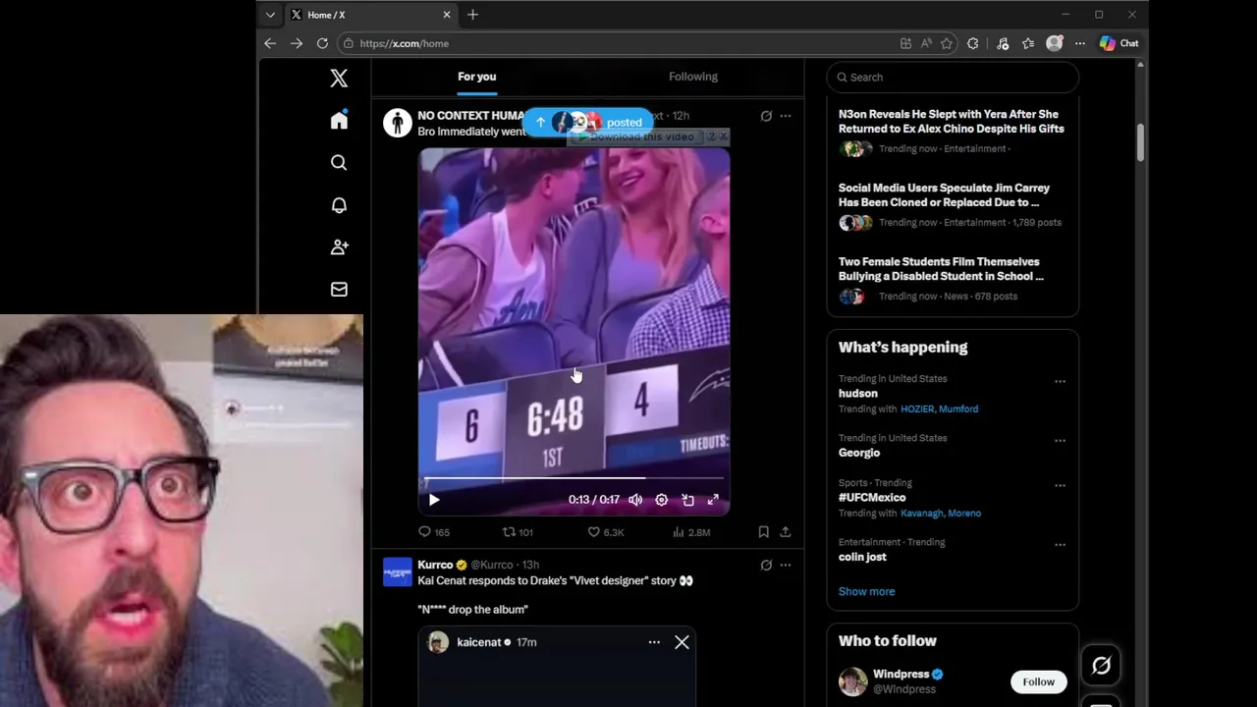Open the Kavanagh trending link

922,513
